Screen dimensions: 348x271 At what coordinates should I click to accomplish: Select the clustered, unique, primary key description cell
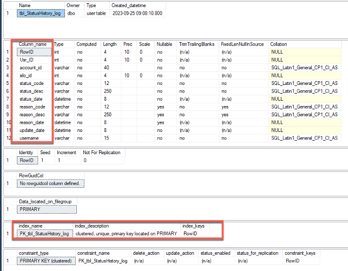126,234
